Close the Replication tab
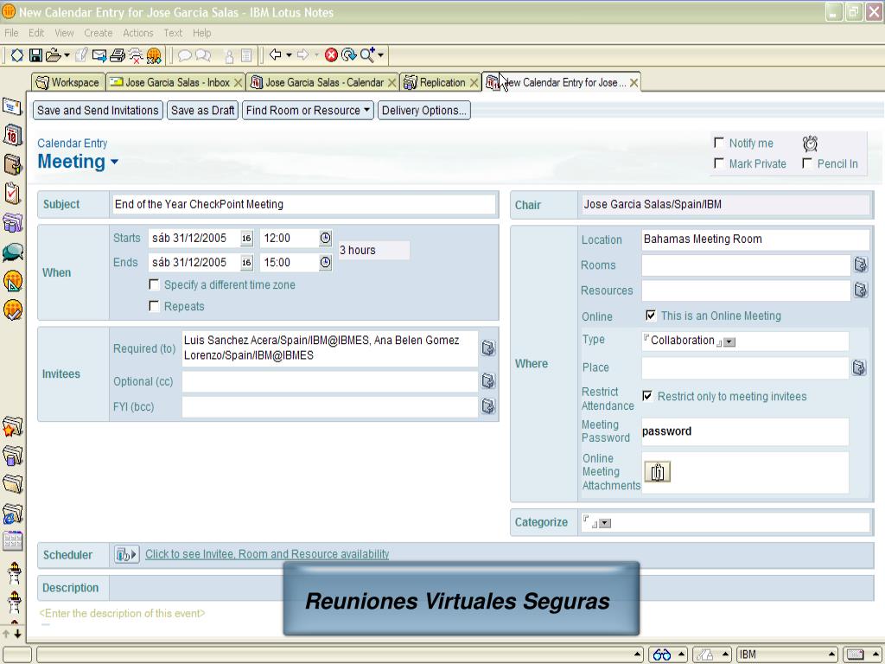This screenshot has height=664, width=885. pos(474,83)
